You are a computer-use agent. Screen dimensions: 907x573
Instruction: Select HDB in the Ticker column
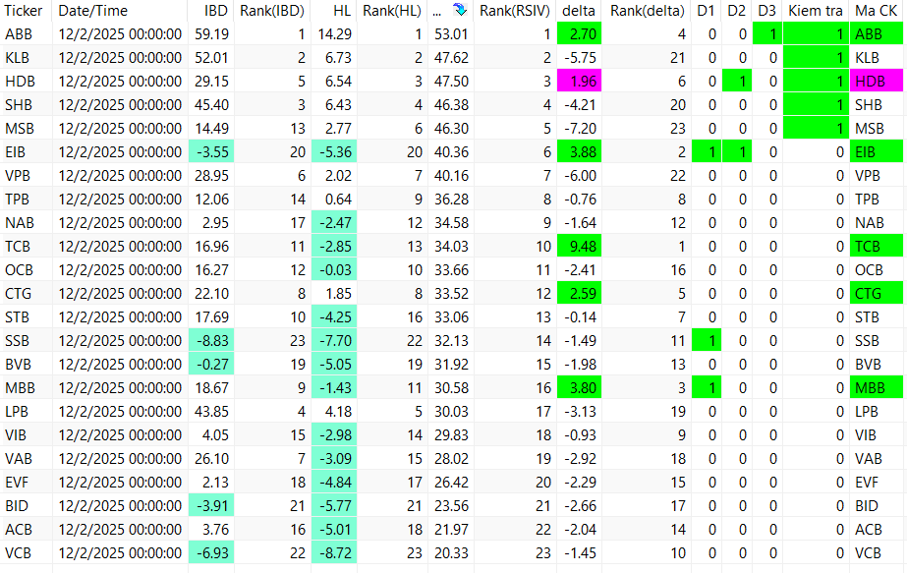(20, 82)
